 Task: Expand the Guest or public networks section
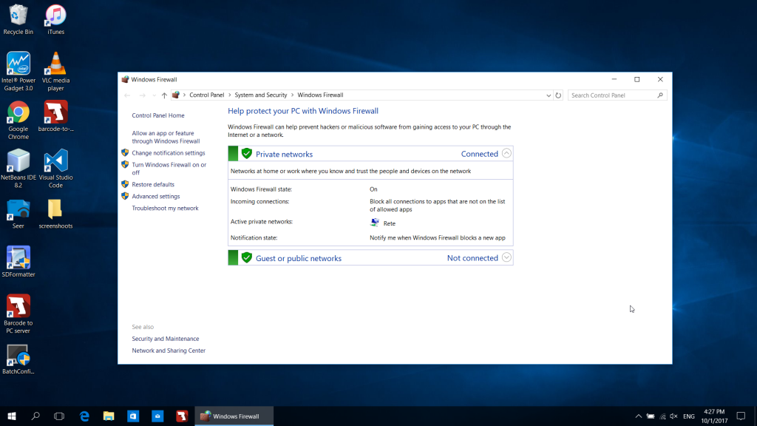[x=506, y=257]
